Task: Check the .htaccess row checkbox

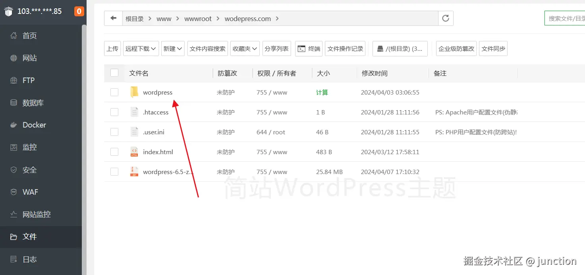Action: [114, 112]
